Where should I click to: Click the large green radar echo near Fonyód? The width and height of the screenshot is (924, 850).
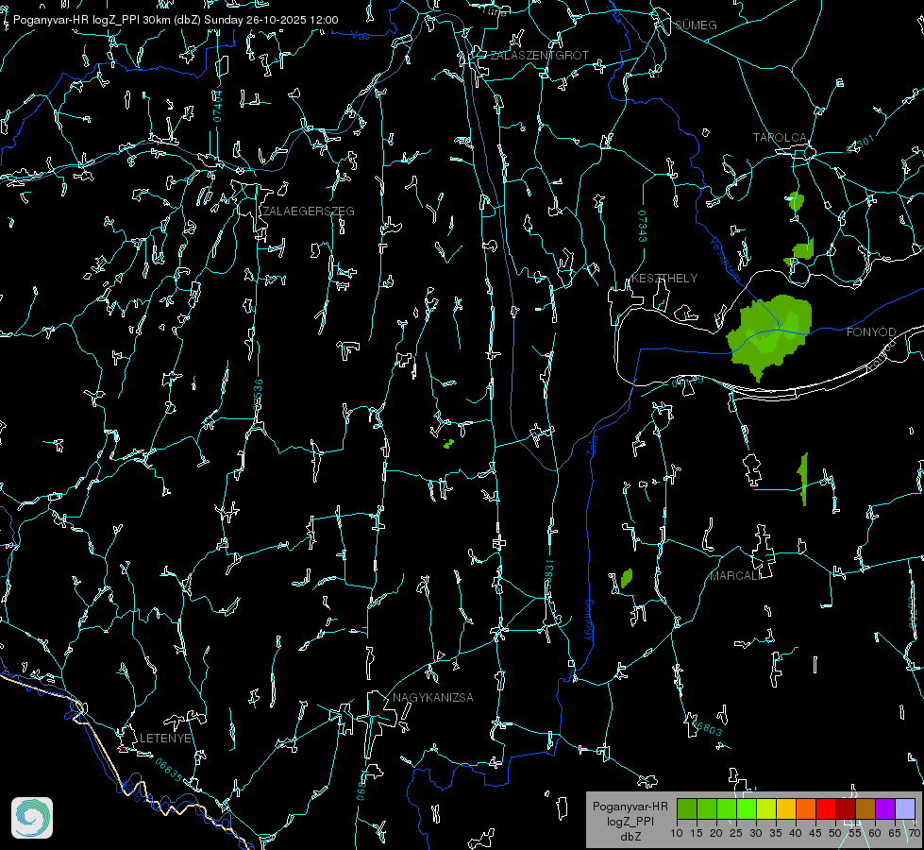769,336
